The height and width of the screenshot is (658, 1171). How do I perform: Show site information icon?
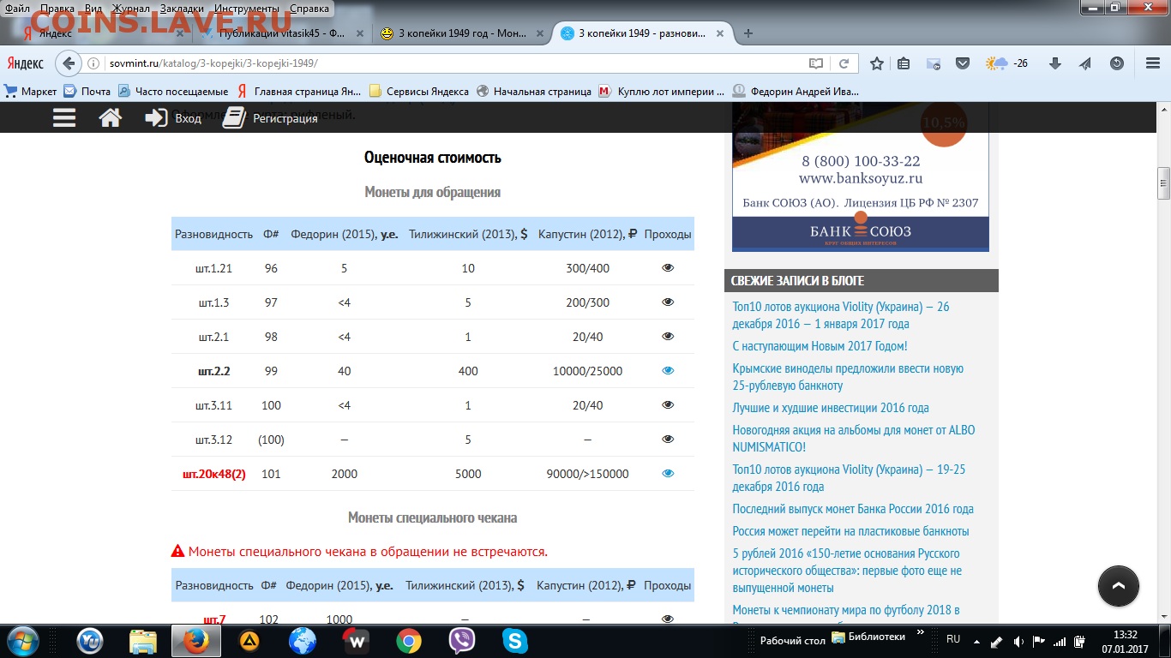point(95,63)
